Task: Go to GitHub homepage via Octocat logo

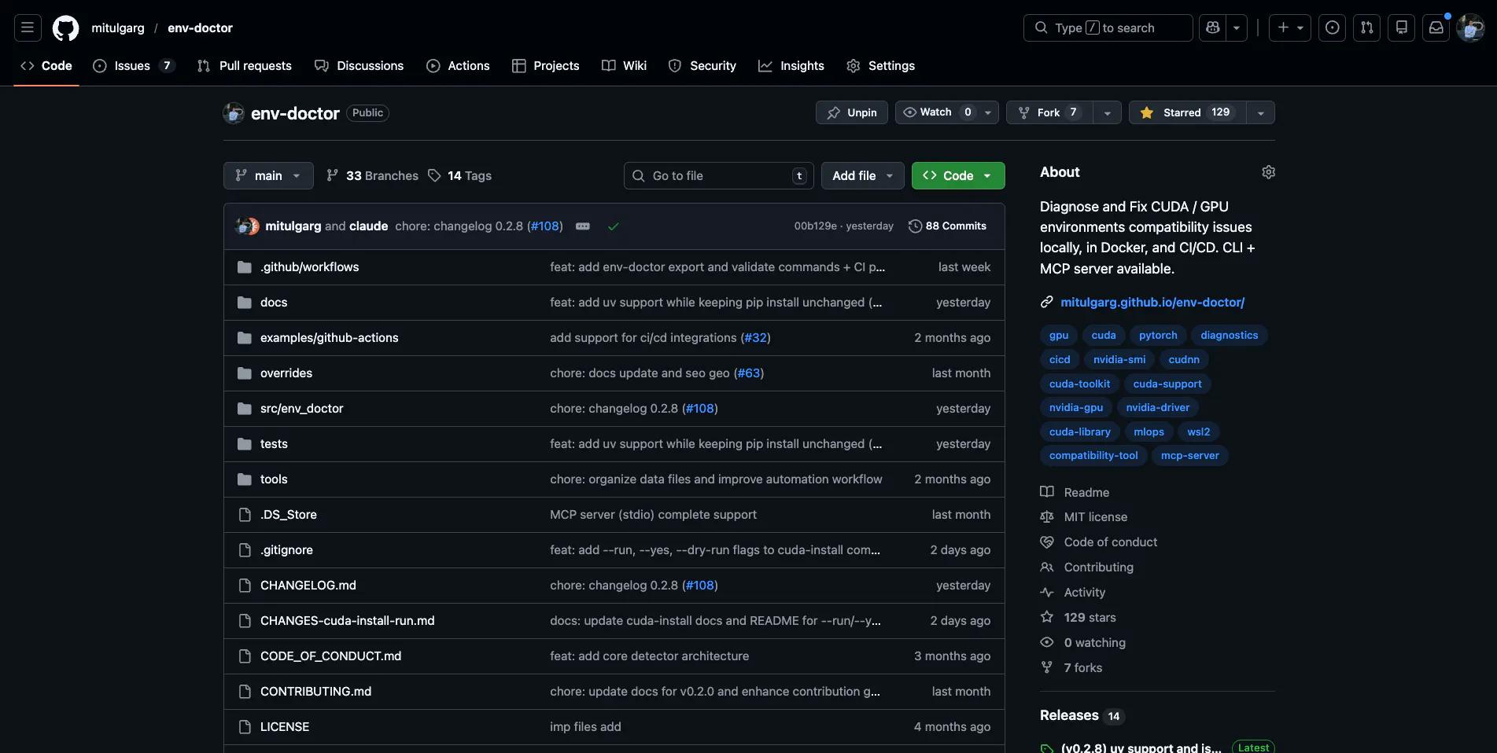Action: pyautogui.click(x=65, y=28)
